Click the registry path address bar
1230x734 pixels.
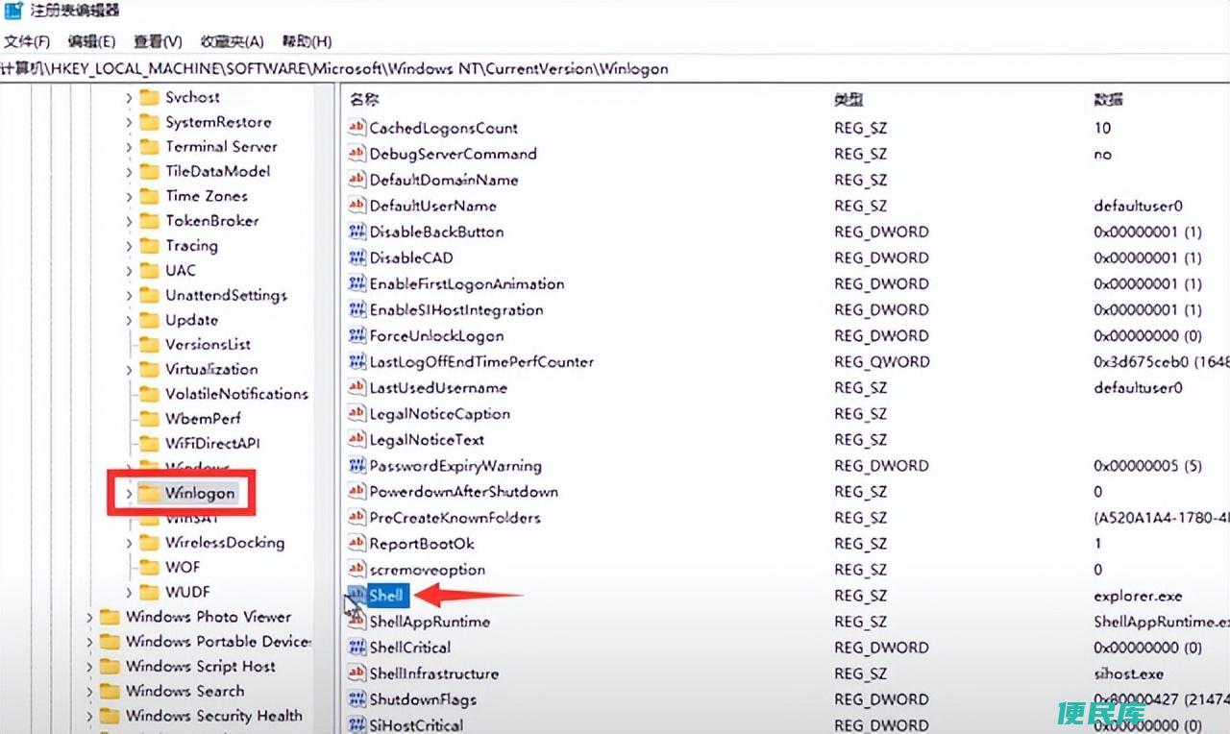[x=615, y=68]
